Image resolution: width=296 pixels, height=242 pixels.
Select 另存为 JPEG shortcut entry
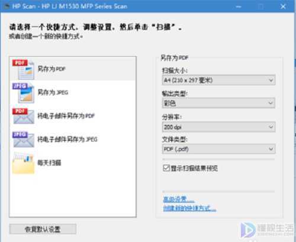point(73,92)
